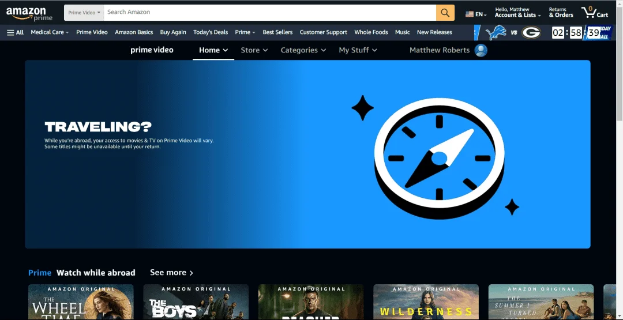Click the Detroit Lions logo

coord(496,32)
